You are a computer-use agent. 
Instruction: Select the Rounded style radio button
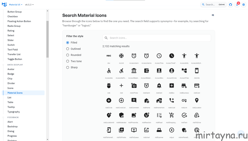(x=68, y=55)
